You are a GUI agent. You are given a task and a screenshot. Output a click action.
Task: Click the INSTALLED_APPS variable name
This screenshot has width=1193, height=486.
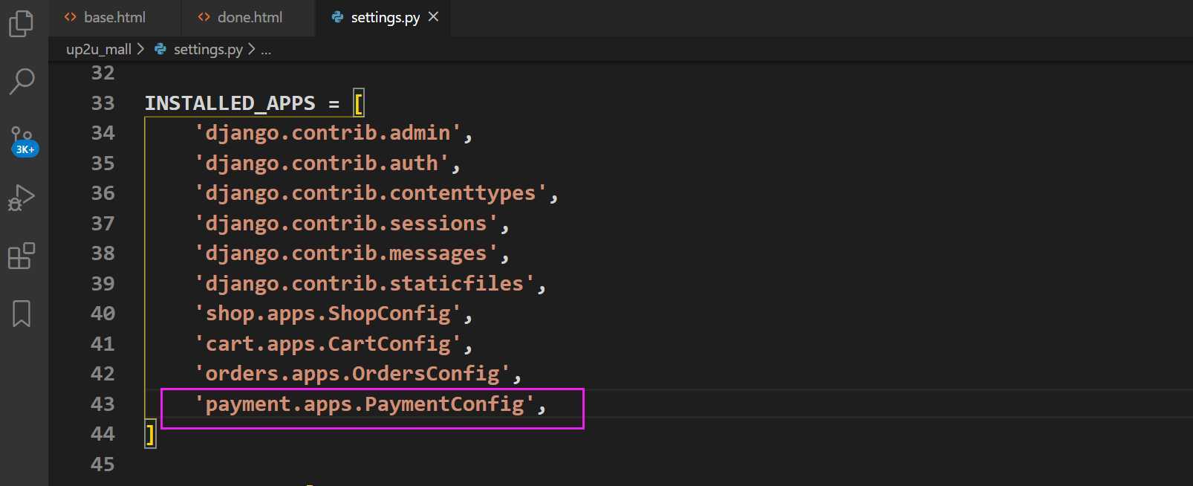pyautogui.click(x=230, y=103)
